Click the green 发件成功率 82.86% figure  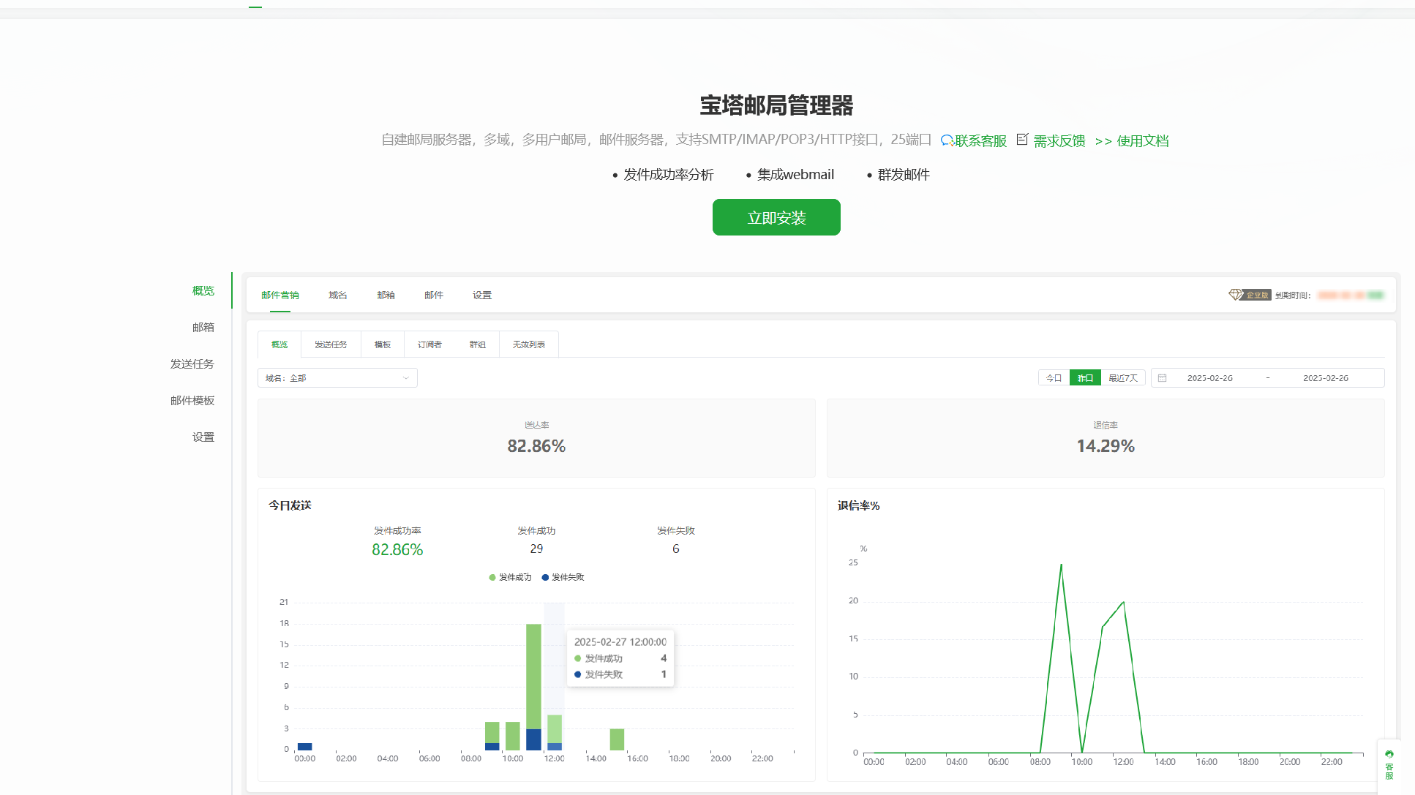click(x=397, y=549)
